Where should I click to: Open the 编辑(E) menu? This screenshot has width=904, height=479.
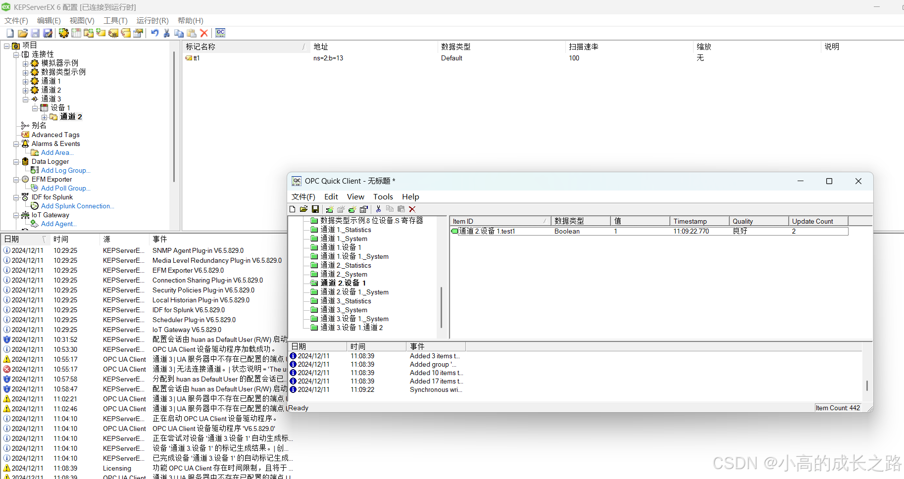point(49,20)
